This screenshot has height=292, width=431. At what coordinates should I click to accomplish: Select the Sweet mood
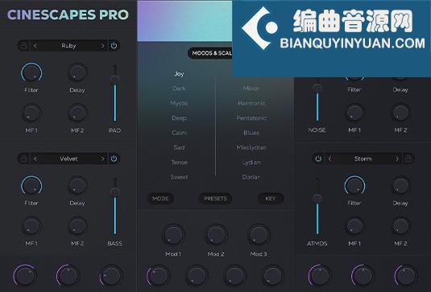(179, 177)
